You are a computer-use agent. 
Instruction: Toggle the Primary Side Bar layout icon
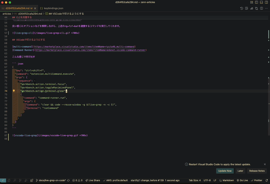click(256, 2)
